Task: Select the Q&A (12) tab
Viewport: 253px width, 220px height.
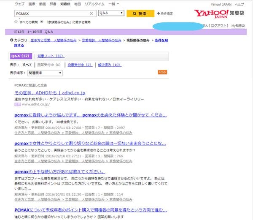Action: pyautogui.click(x=21, y=56)
